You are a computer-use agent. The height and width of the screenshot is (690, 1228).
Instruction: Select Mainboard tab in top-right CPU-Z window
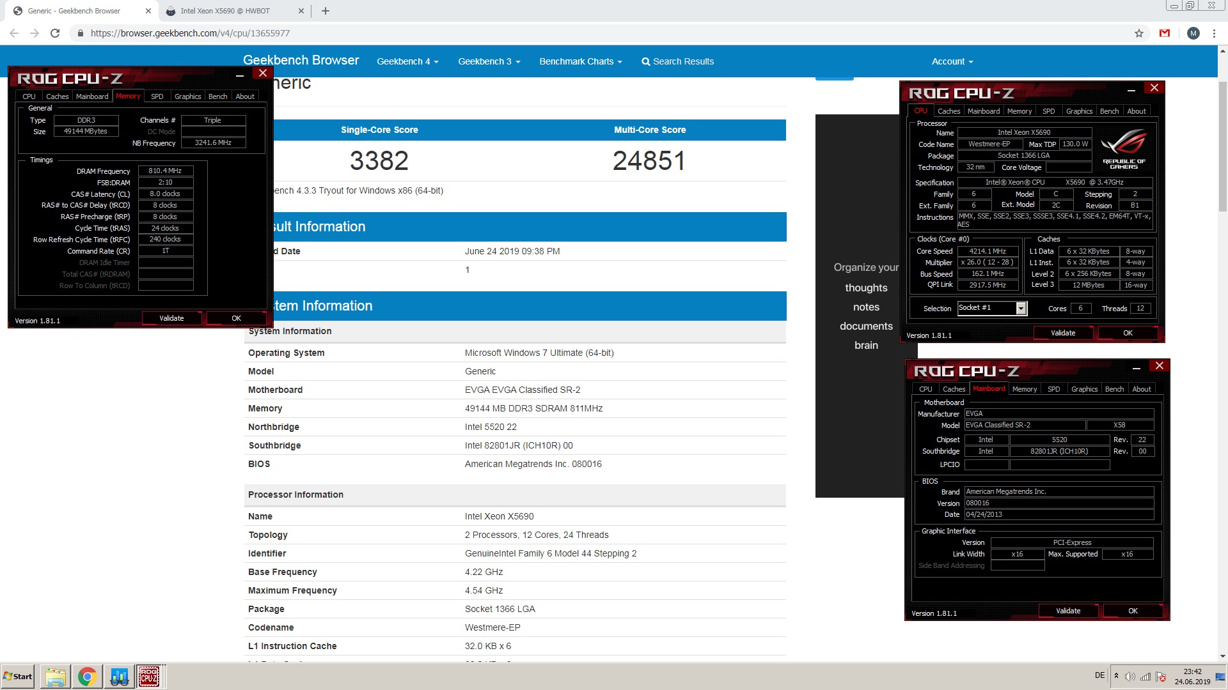(x=983, y=111)
